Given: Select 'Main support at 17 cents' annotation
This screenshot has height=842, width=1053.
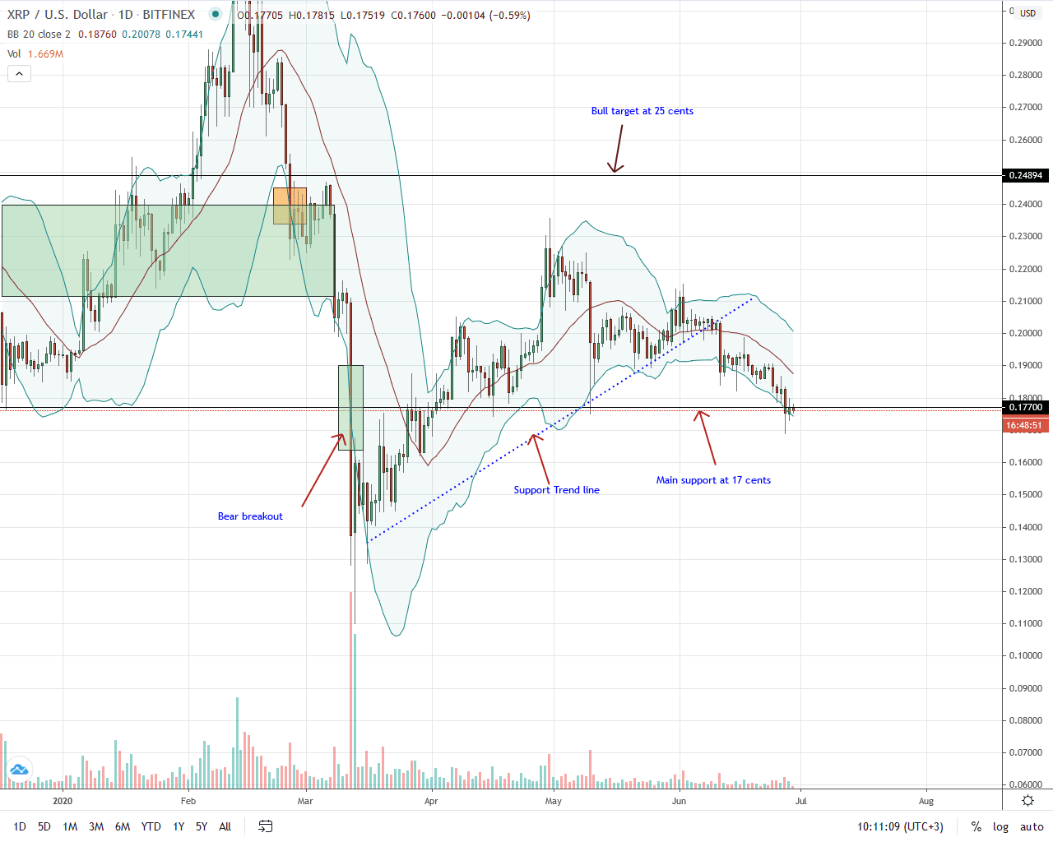Looking at the screenshot, I should (x=713, y=480).
